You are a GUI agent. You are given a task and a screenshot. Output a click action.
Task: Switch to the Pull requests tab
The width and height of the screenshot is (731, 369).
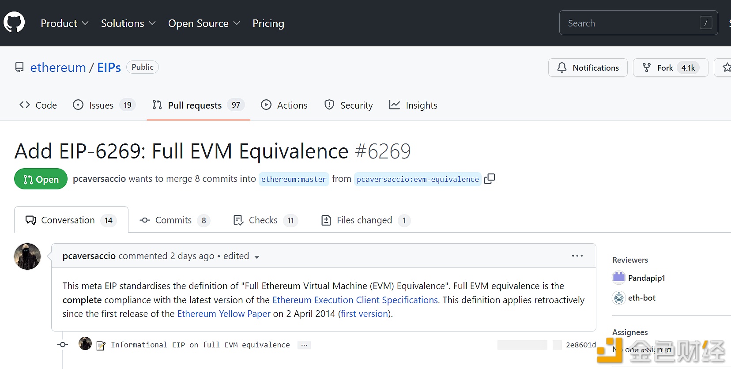pos(198,105)
